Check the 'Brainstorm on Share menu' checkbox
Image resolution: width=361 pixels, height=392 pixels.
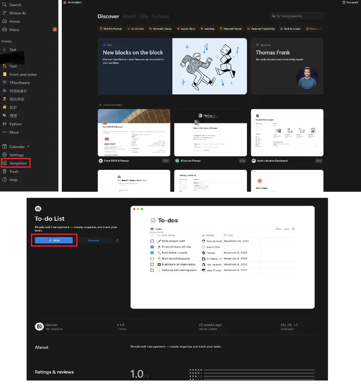pyautogui.click(x=152, y=264)
